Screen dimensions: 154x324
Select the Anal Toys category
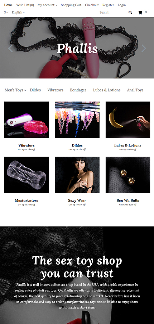pyautogui.click(x=135, y=90)
